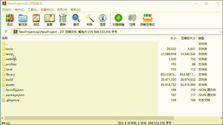Image resolution: width=223 pixels, height=125 pixels.
Task: Open the Info (信息) icon
Action: (x=103, y=18)
